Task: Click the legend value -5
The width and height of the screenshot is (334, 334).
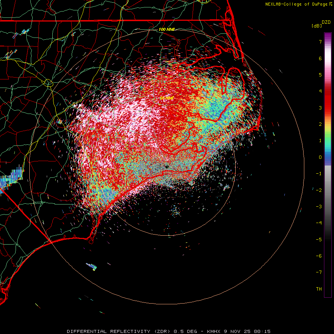Action: click(x=319, y=240)
